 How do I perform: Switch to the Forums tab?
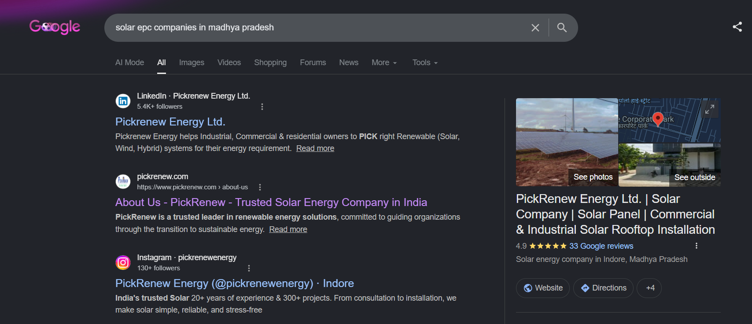[x=313, y=63]
